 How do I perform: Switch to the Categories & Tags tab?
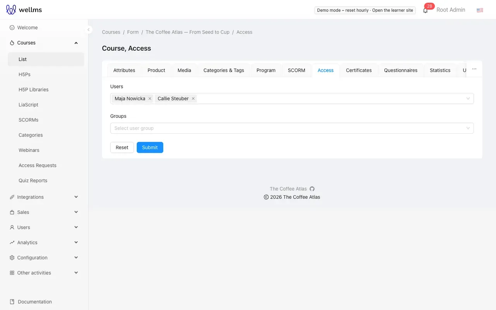tap(224, 70)
